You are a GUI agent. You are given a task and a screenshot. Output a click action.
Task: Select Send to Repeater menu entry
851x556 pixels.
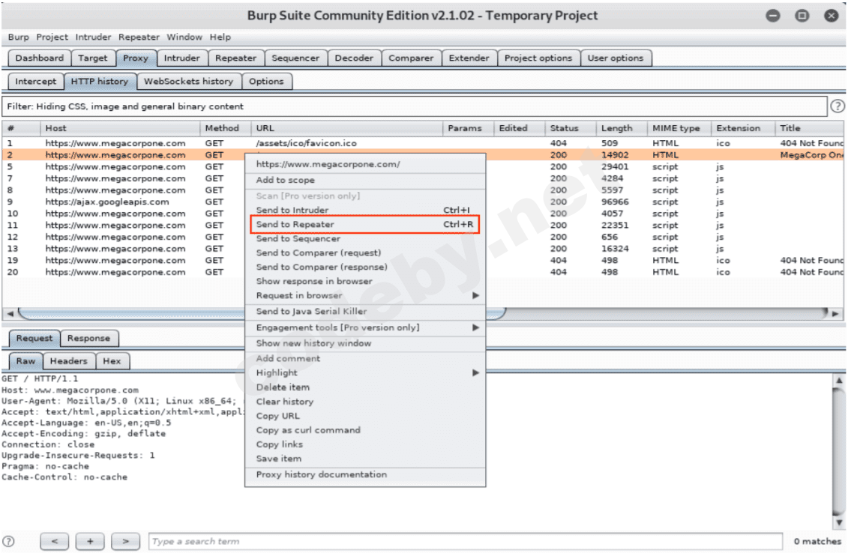364,224
